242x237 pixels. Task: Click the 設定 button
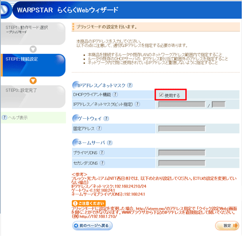[x=227, y=225]
